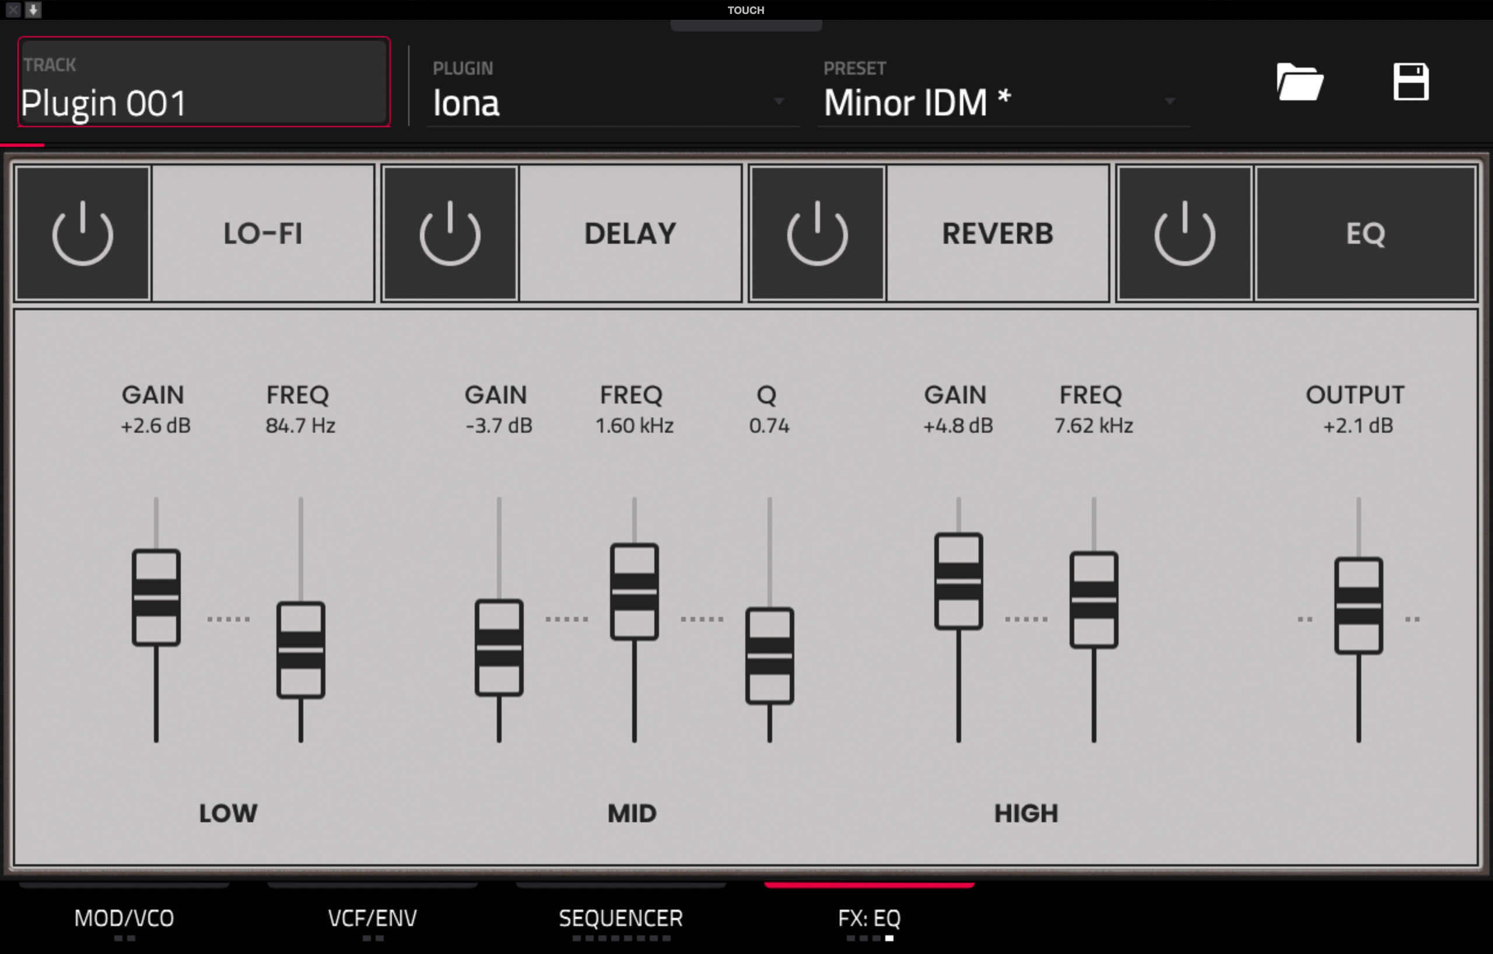Switch to the VCF/ENV page

(372, 917)
